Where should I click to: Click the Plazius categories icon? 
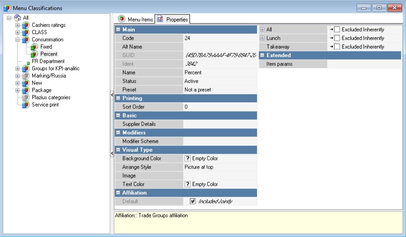(x=26, y=98)
